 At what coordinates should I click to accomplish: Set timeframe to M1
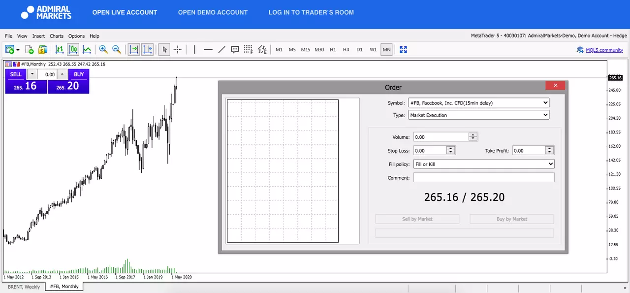[x=279, y=50]
